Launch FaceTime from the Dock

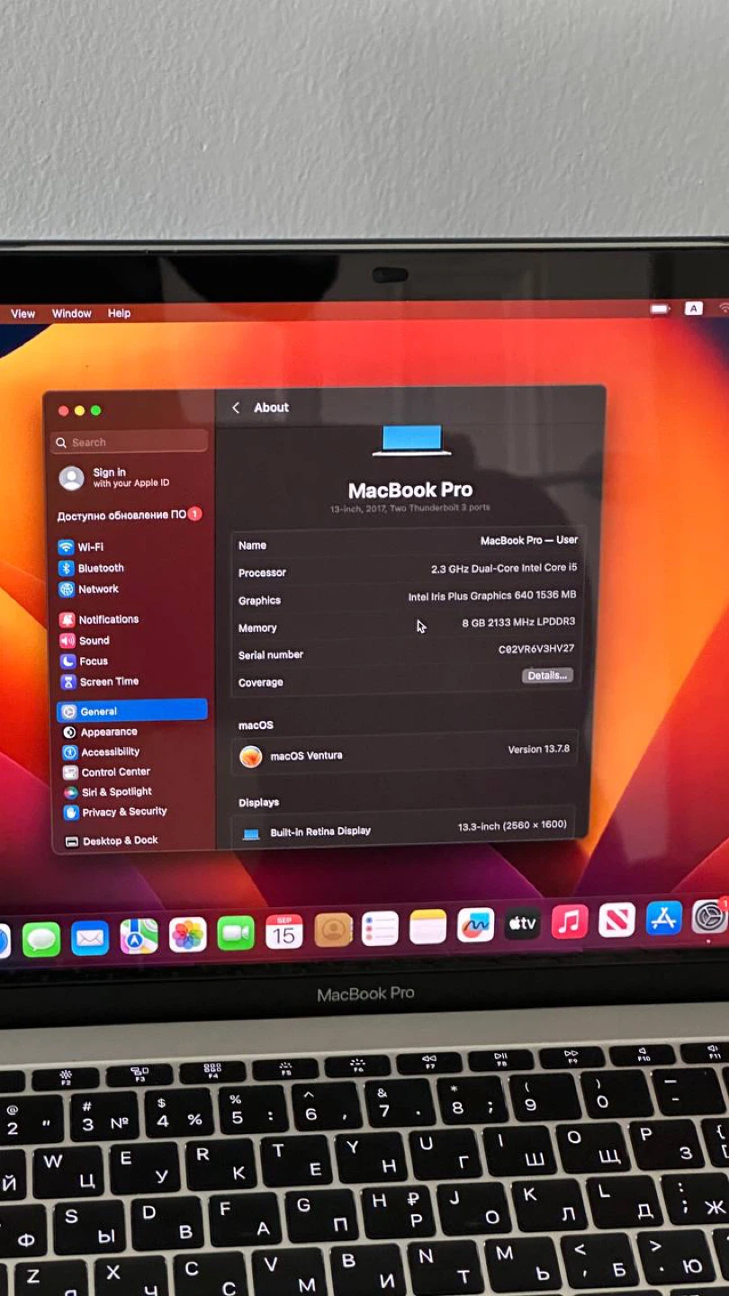click(x=236, y=933)
